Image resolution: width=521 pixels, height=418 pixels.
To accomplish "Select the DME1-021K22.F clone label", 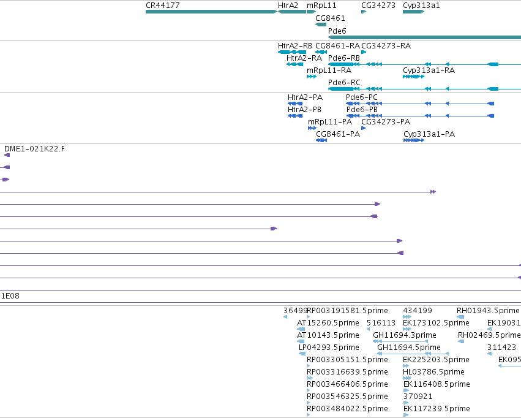I will click(34, 149).
